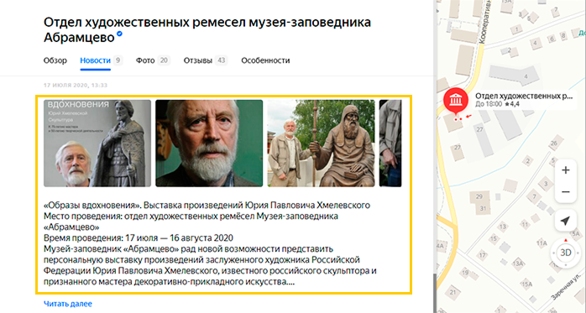This screenshot has height=313, width=586.
Task: Open the Отзывы tab
Action: pyautogui.click(x=197, y=60)
